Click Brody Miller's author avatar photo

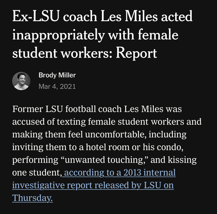[x=21, y=81]
